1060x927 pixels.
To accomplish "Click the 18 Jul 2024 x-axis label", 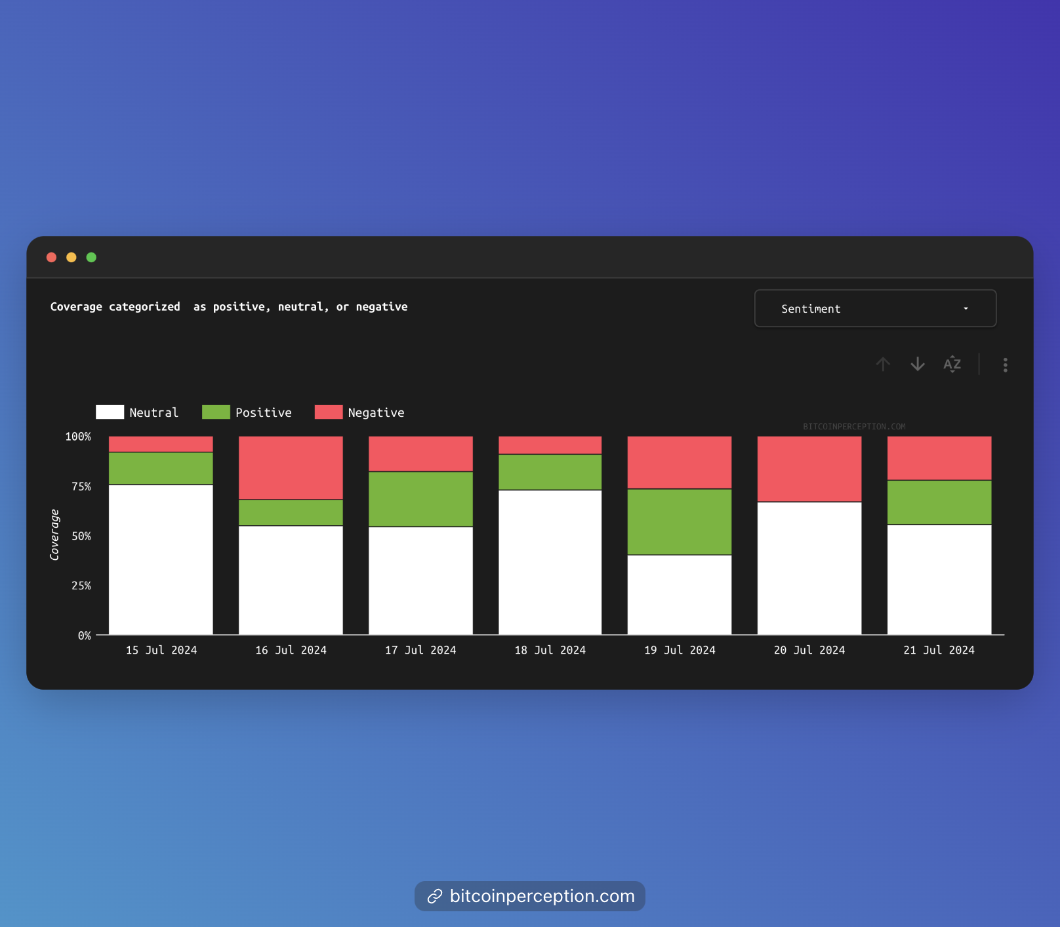I will click(550, 650).
